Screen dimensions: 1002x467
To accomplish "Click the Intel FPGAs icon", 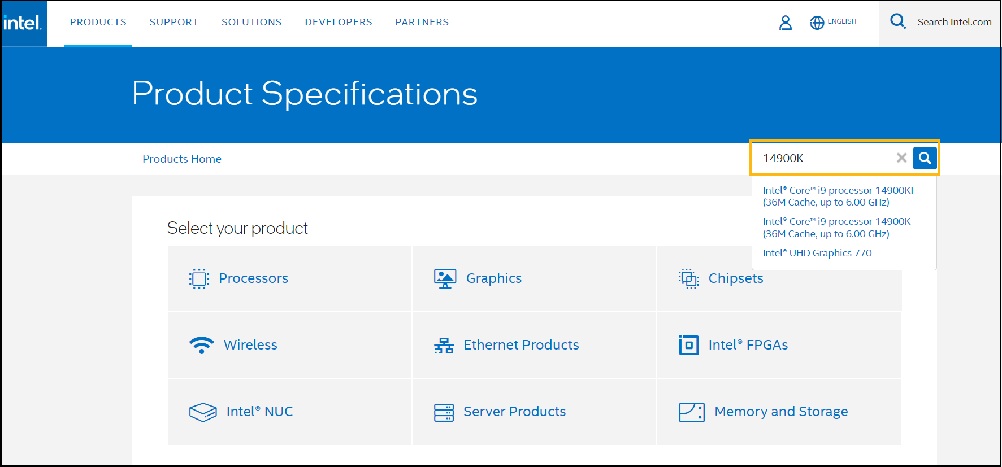I will 688,345.
